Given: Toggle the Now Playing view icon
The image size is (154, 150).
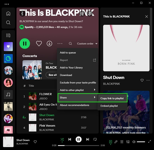Looking at the screenshot, I should 111,142.
